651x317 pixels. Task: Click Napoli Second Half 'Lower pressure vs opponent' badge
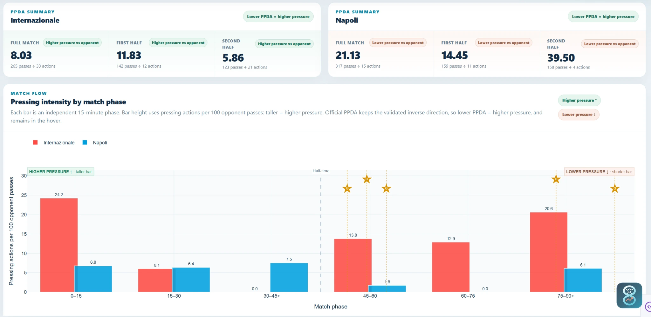click(610, 44)
